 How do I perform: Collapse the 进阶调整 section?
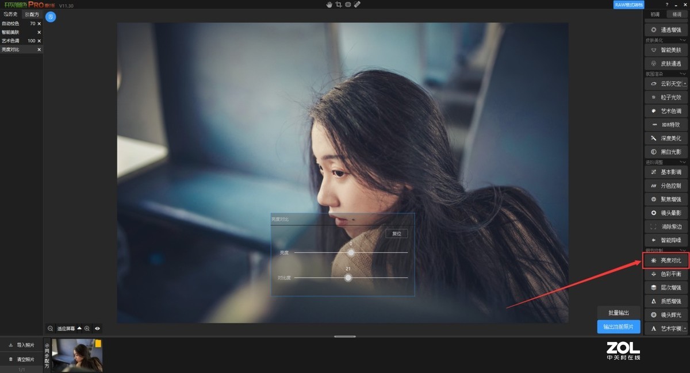point(683,163)
